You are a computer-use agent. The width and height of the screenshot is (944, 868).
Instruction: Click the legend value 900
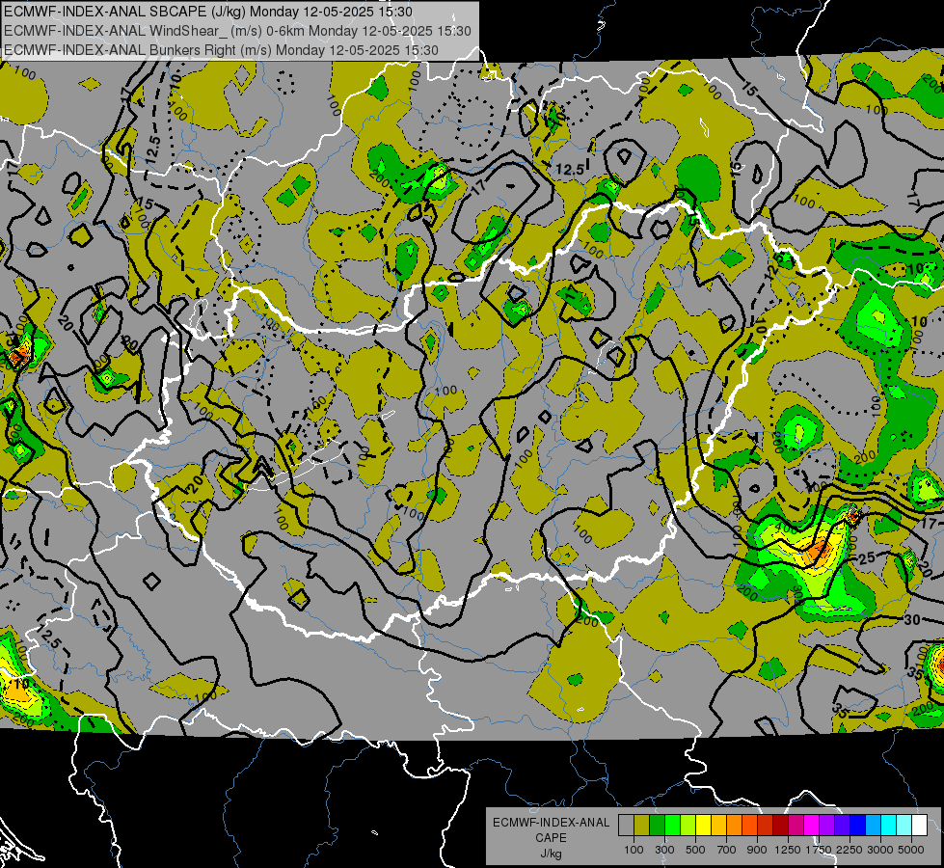[757, 850]
